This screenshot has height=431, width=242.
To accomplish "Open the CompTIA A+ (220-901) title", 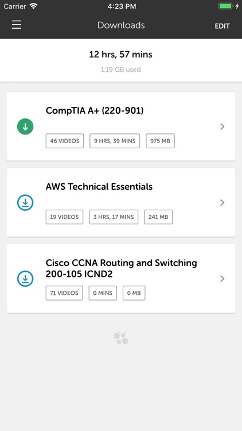I will coord(95,111).
